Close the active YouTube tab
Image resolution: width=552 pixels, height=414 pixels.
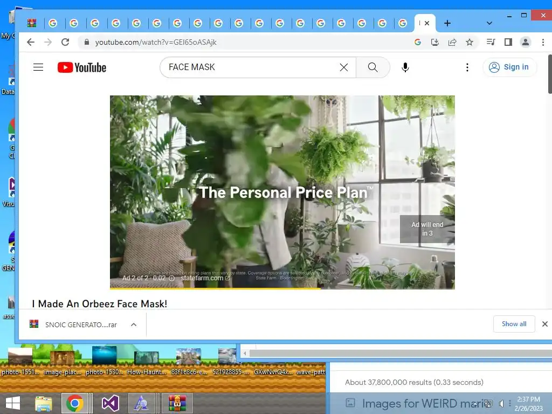(427, 23)
